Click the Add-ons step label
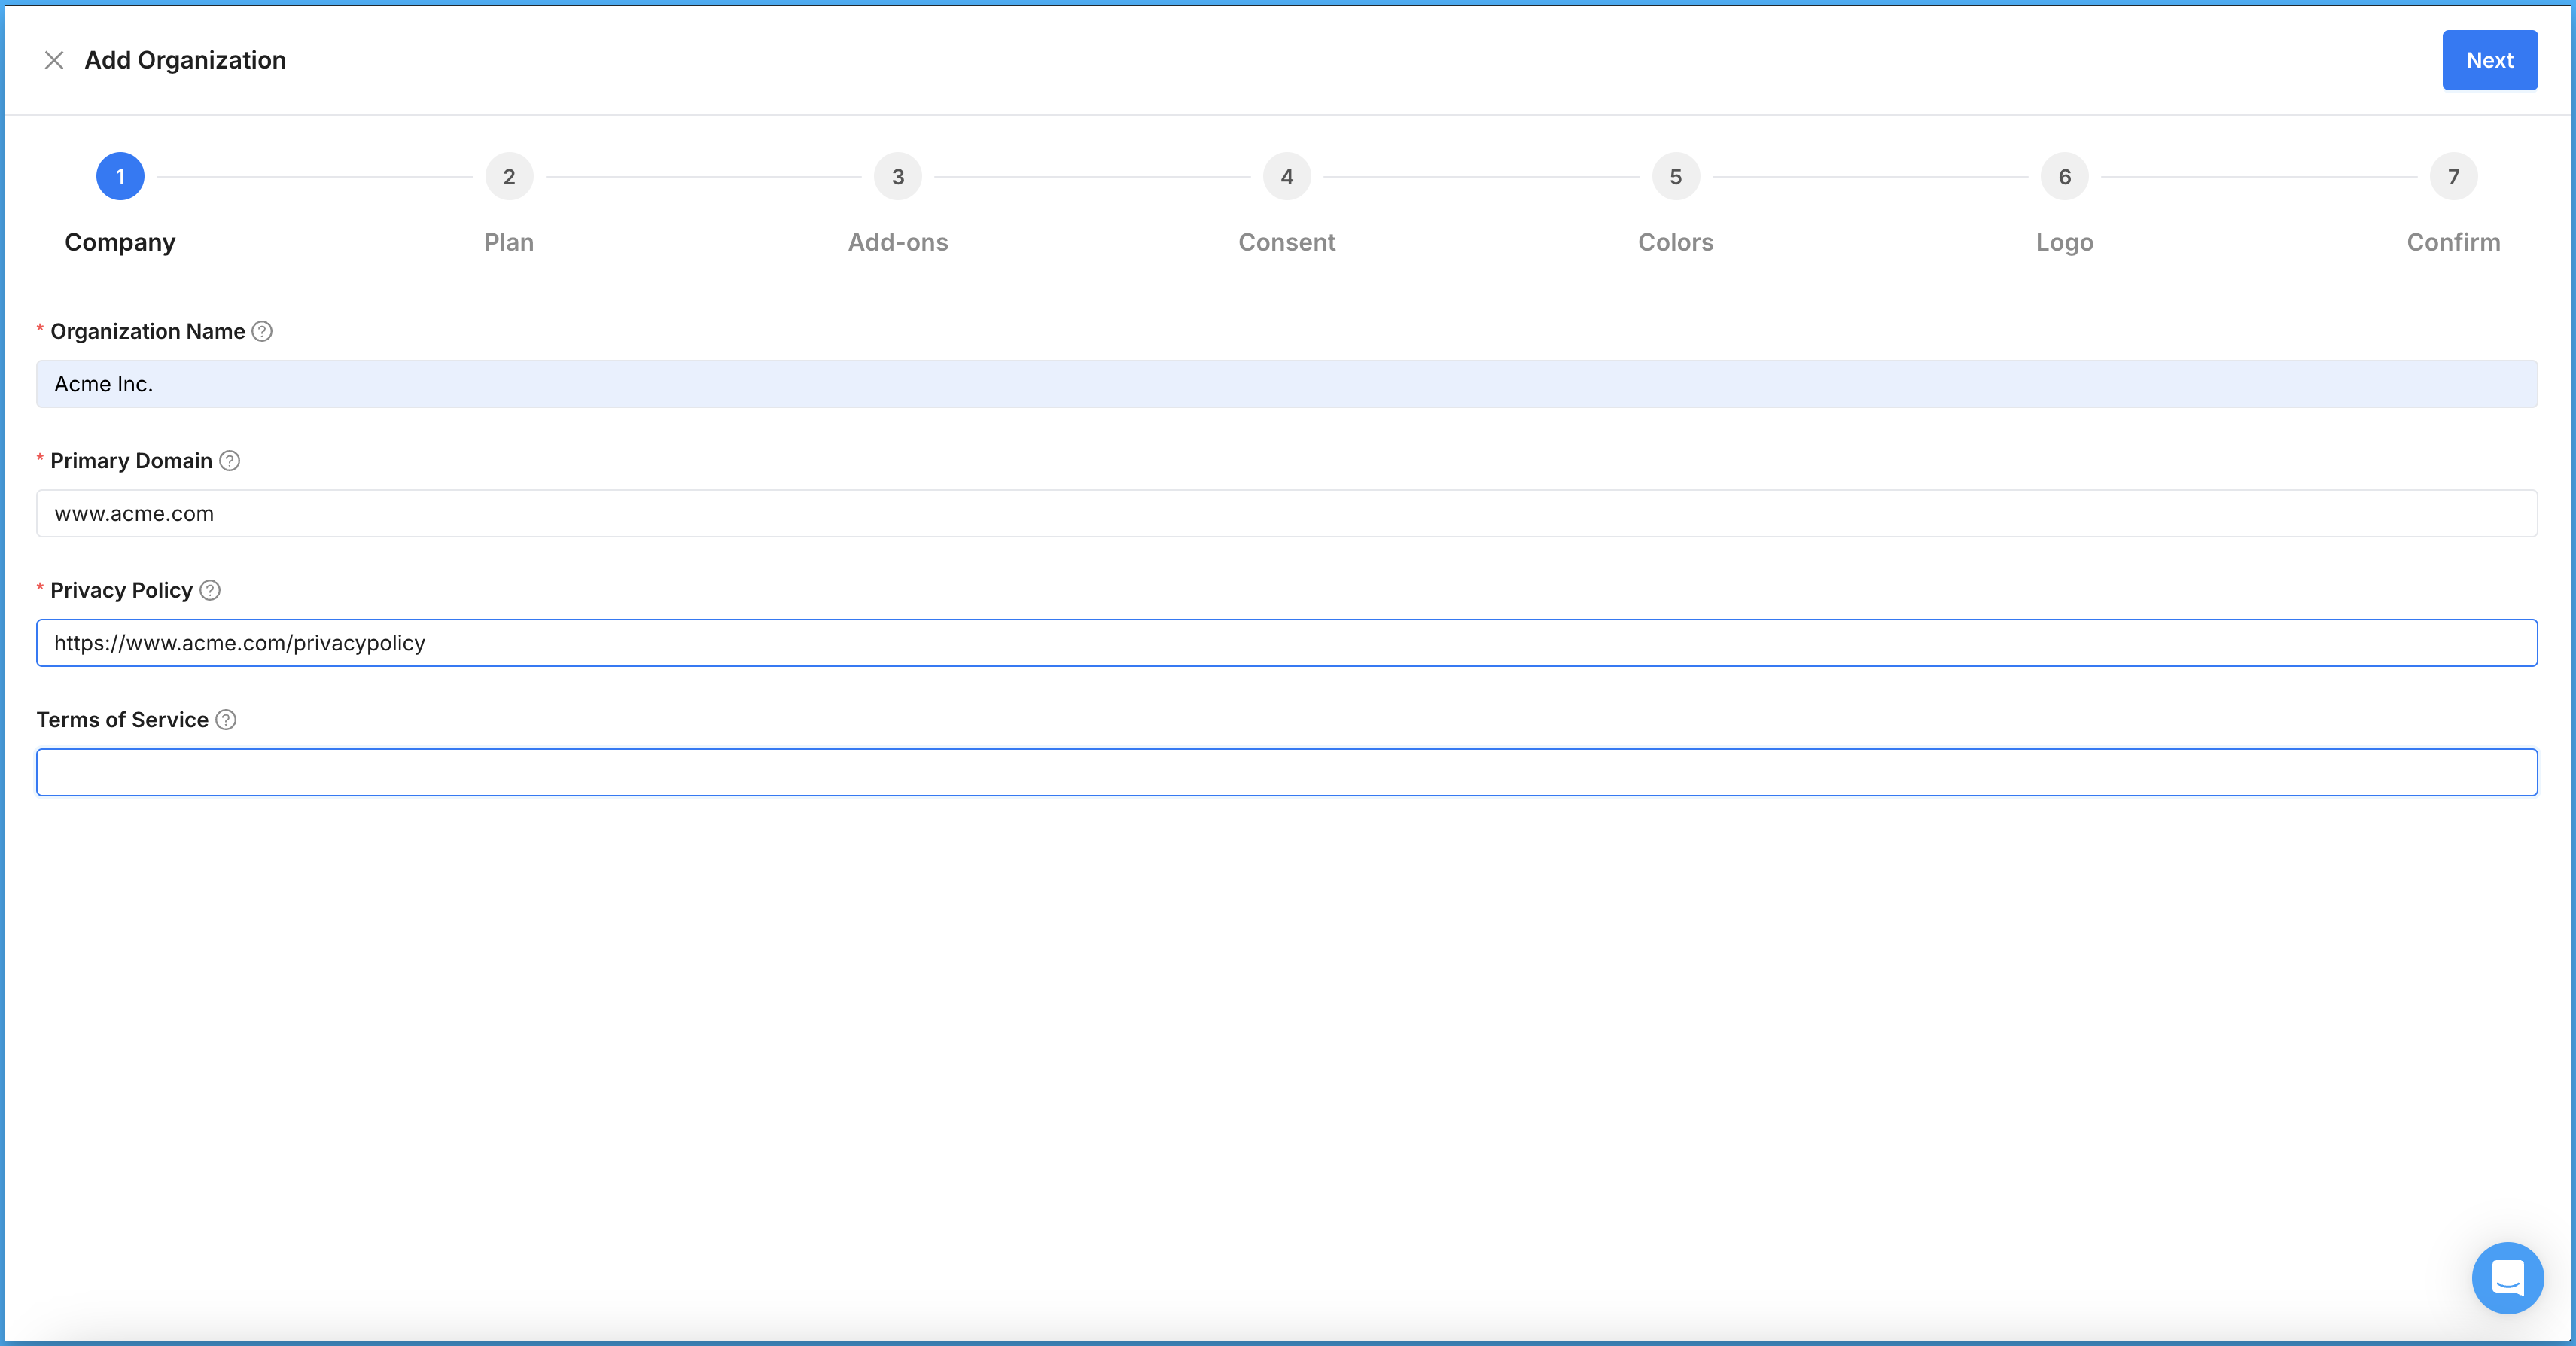Image resolution: width=2576 pixels, height=1346 pixels. (898, 242)
